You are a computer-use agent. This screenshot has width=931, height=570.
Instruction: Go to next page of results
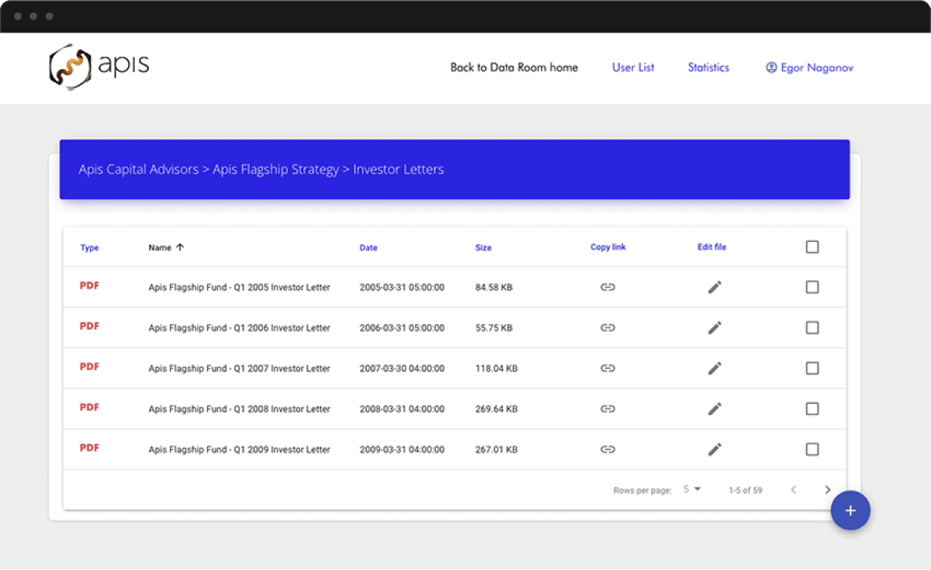coord(828,490)
